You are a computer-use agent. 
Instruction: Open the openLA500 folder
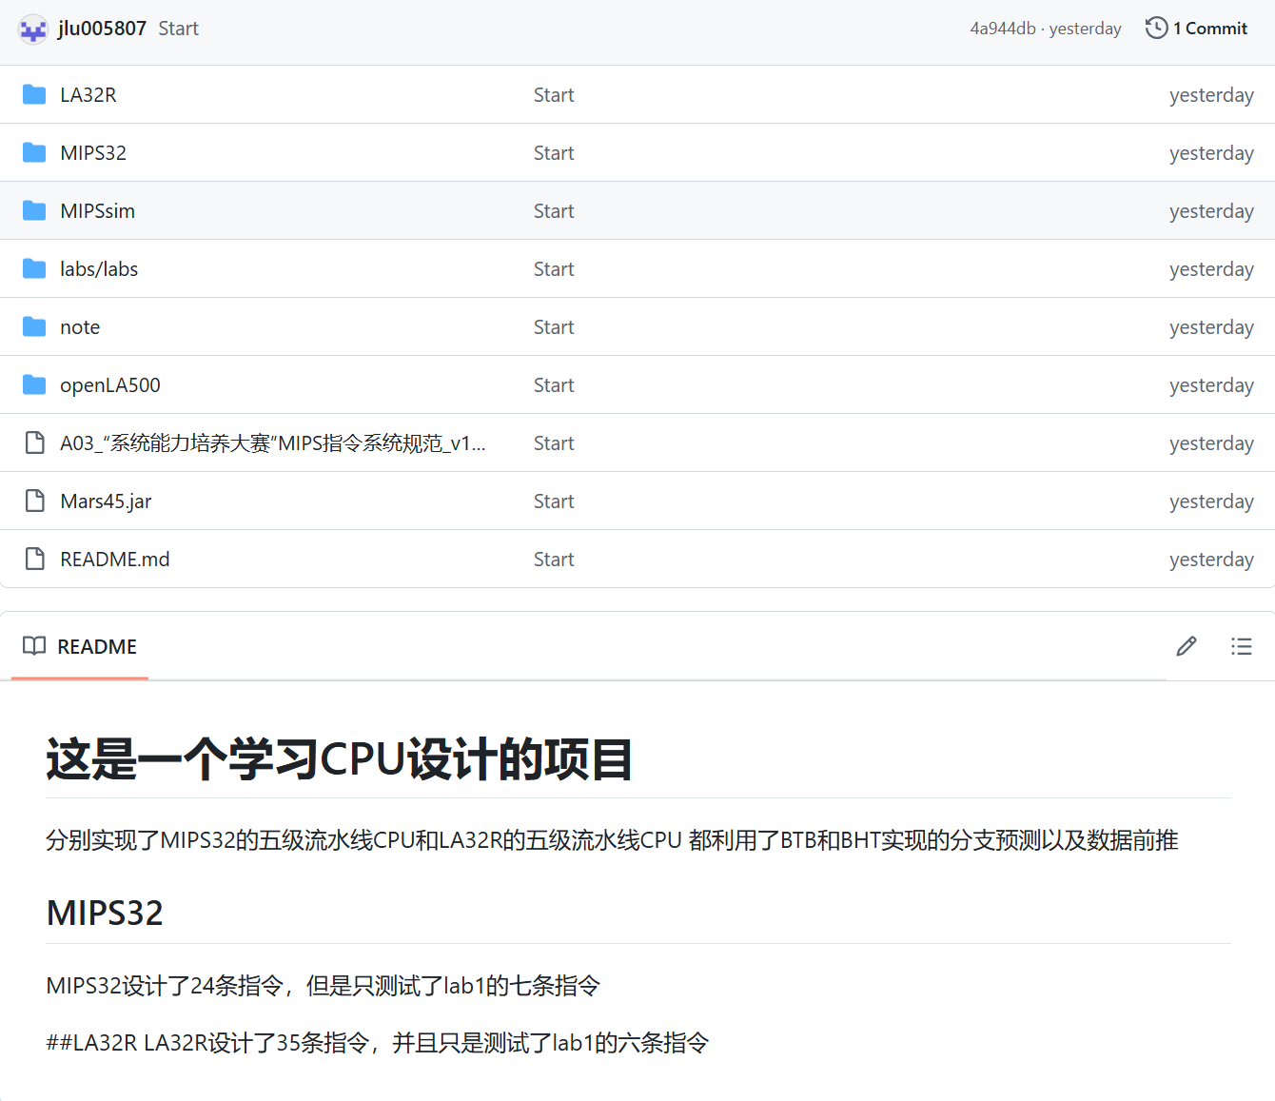(x=110, y=385)
